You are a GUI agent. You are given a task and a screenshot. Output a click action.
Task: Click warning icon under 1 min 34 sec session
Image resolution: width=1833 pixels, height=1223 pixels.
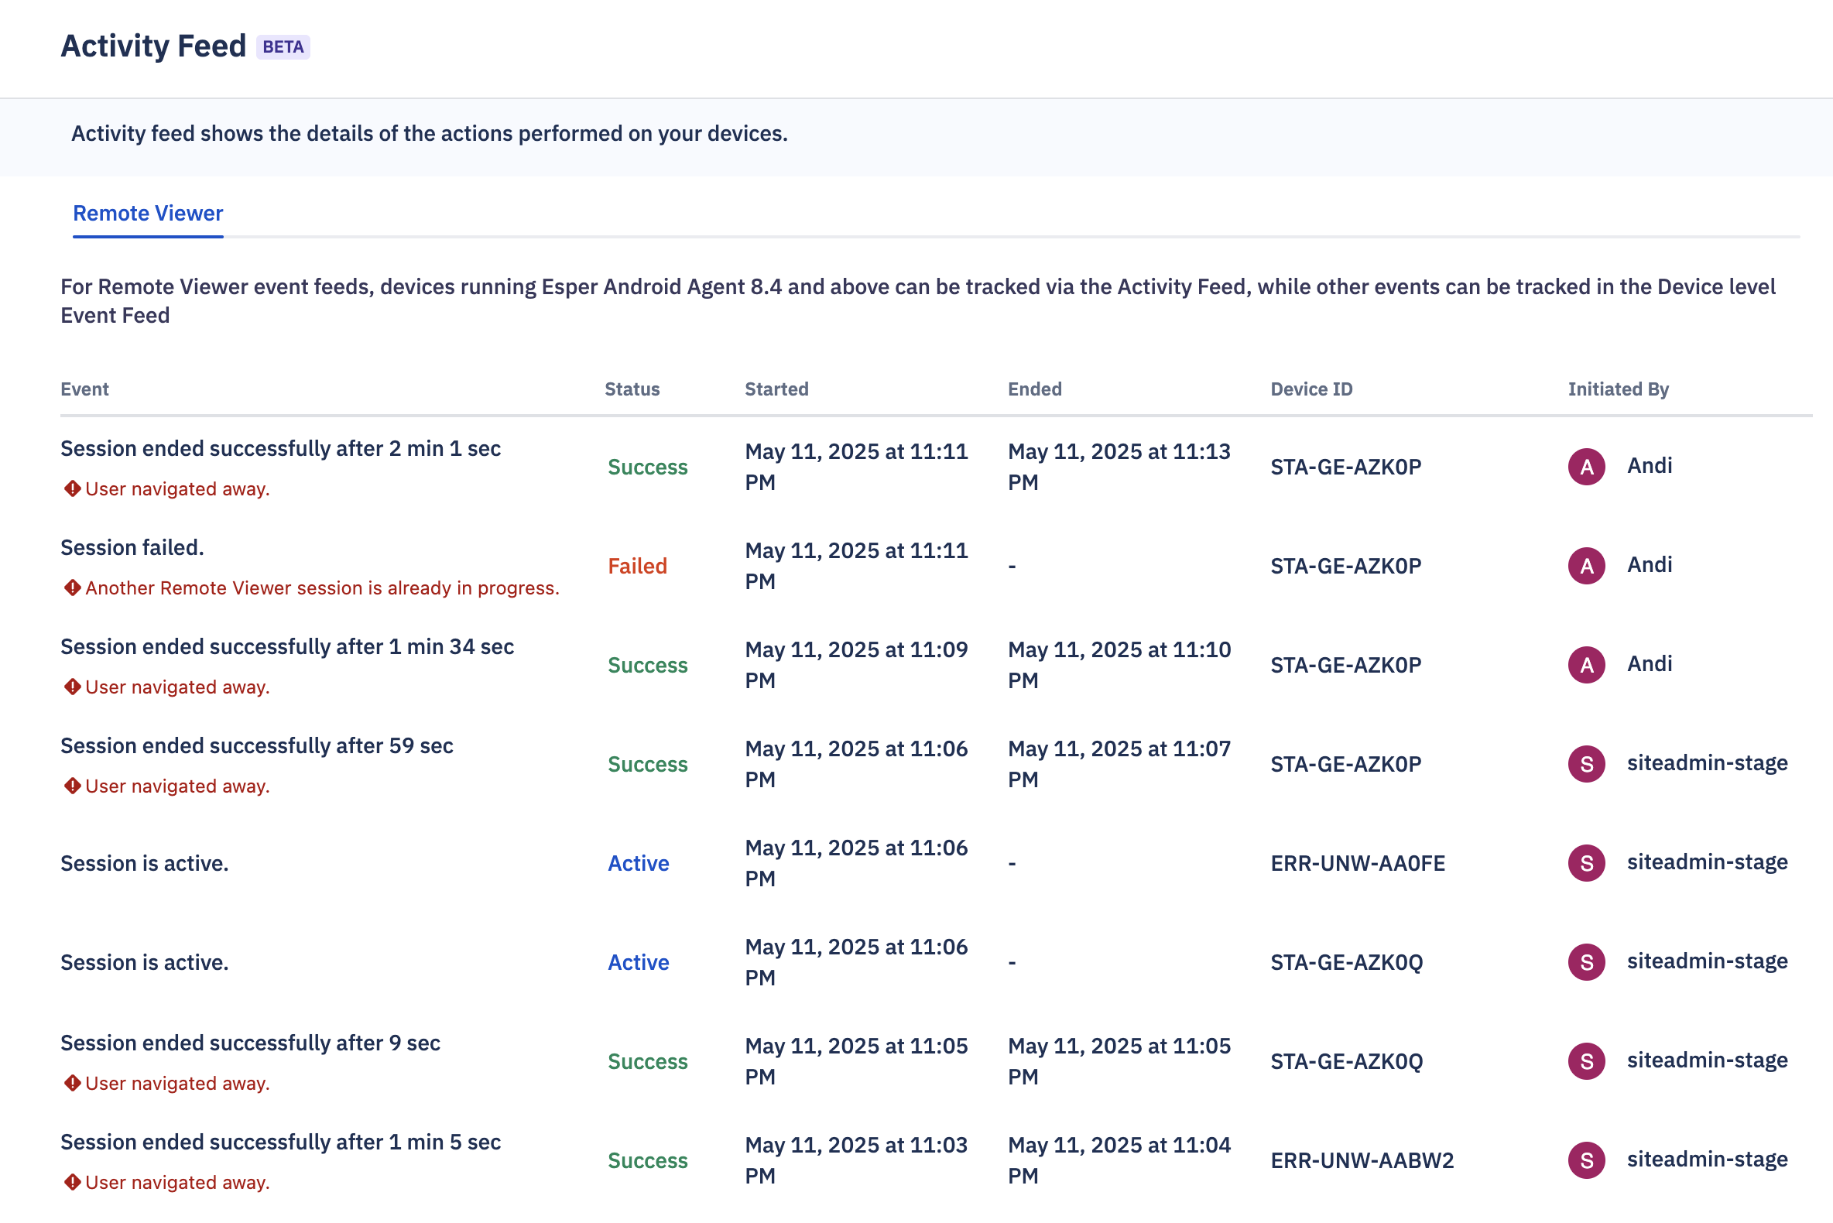coord(73,687)
